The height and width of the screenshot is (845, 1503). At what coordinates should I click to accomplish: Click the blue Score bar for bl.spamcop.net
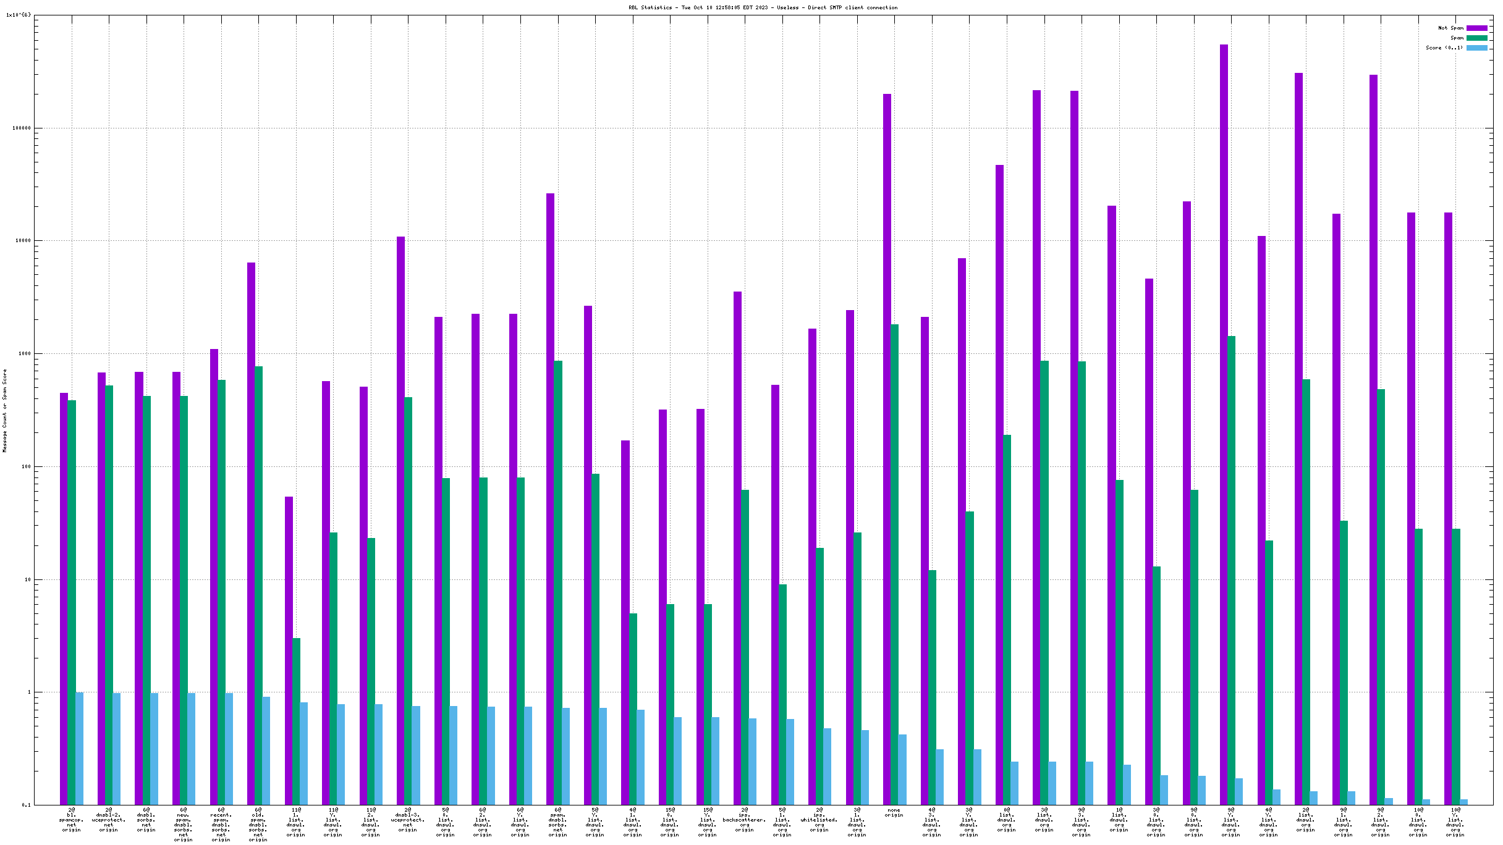coord(80,748)
